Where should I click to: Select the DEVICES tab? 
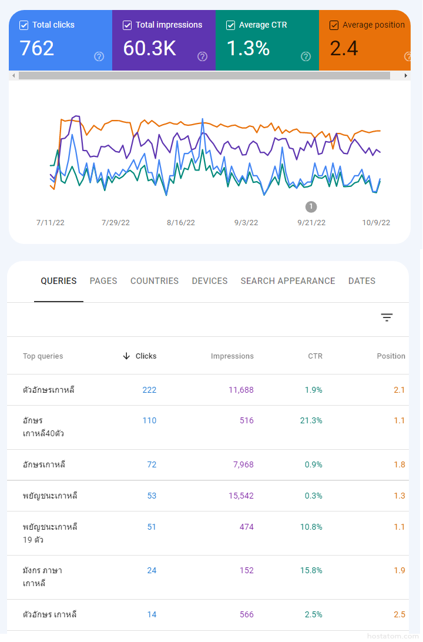tap(210, 281)
